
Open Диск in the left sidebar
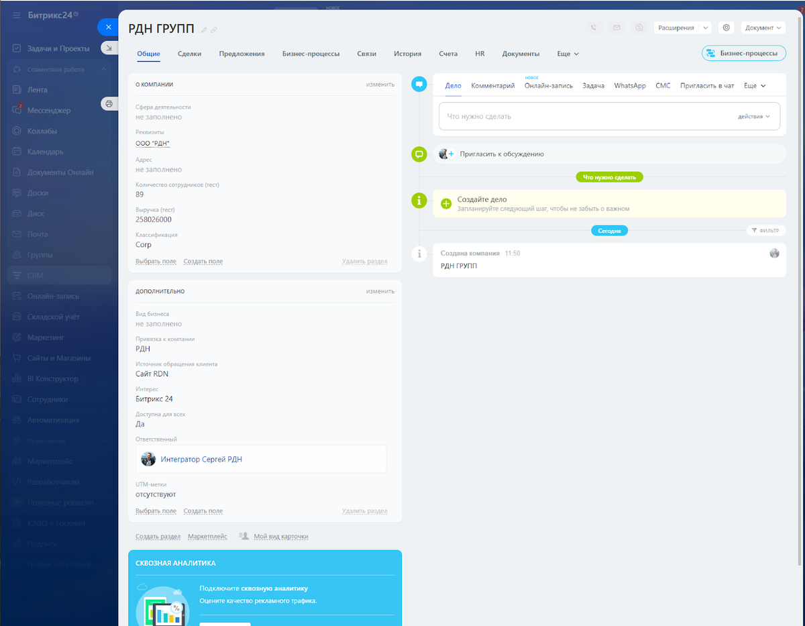pos(36,213)
